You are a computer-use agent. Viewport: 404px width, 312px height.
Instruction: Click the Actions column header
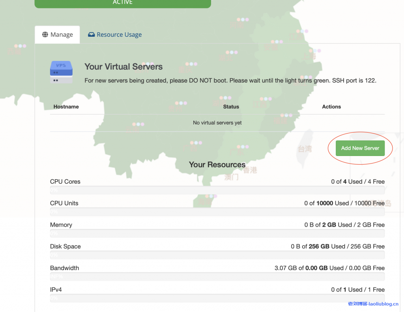pos(331,107)
